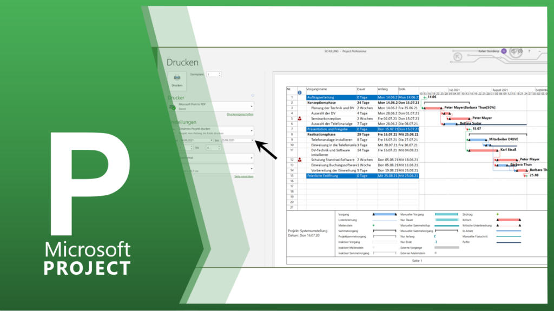Click the Kritisch legend red bar sample
Screen dimensions: 554x311
[x=509, y=220]
